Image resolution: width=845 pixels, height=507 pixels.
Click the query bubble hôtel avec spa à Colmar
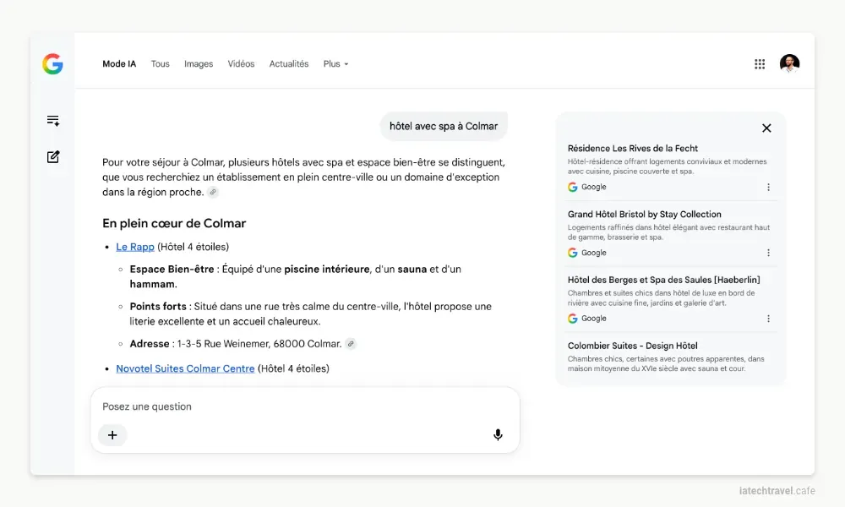[444, 126]
